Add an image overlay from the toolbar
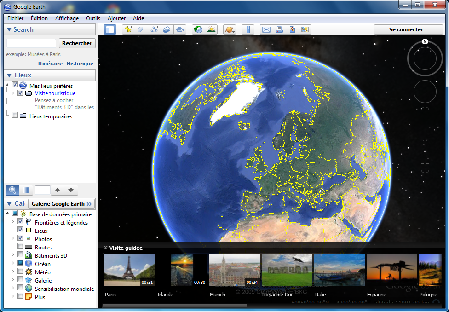Image resolution: width=449 pixels, height=312 pixels. tap(167, 29)
